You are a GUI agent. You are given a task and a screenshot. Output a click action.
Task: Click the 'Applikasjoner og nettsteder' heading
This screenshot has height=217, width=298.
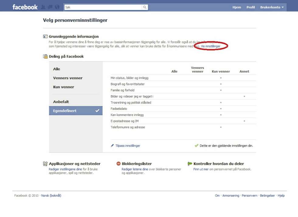(74, 164)
